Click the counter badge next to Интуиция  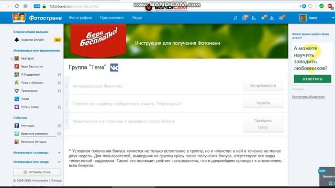(59, 126)
